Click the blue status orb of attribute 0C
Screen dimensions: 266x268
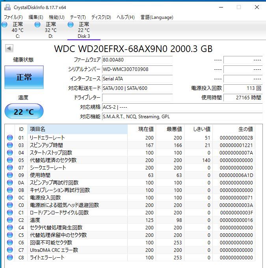point(10,197)
